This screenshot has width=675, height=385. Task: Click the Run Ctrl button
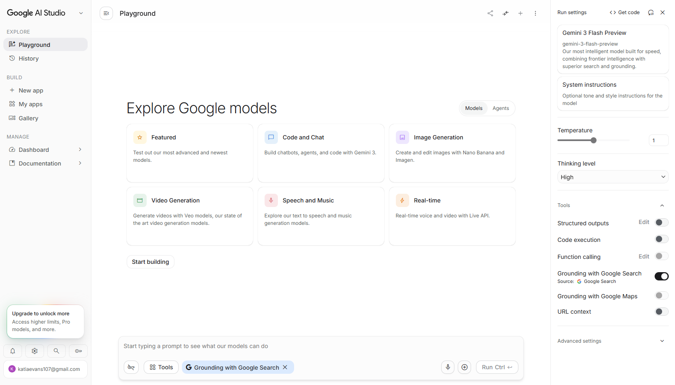coord(497,367)
